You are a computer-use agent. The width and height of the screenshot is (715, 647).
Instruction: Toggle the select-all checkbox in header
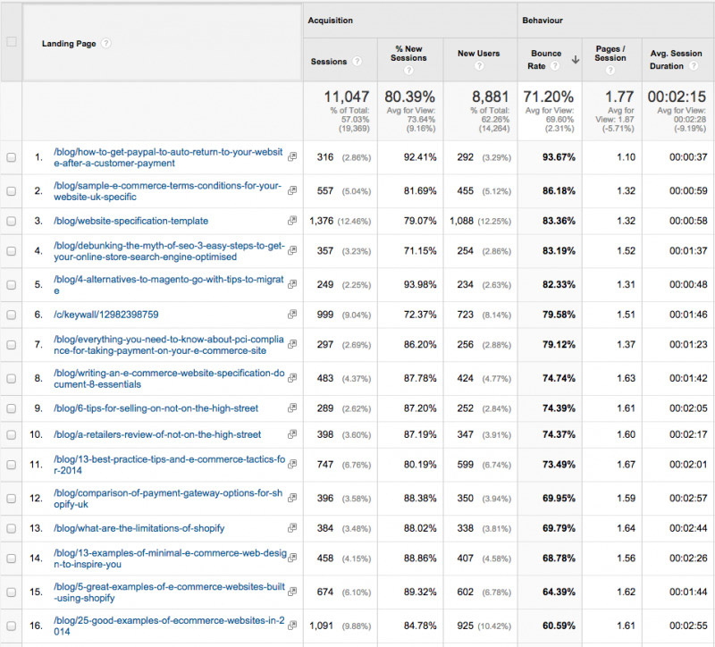point(12,42)
